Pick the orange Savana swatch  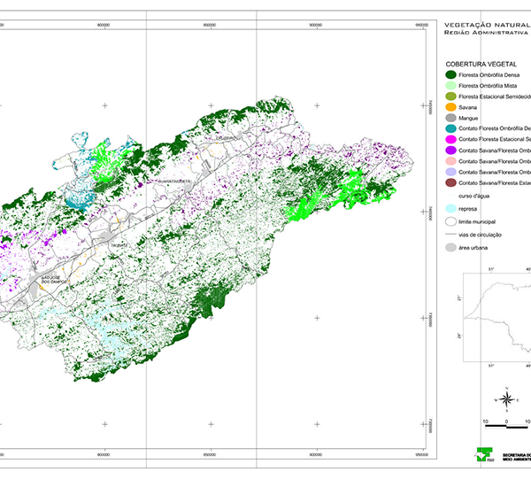[450, 107]
